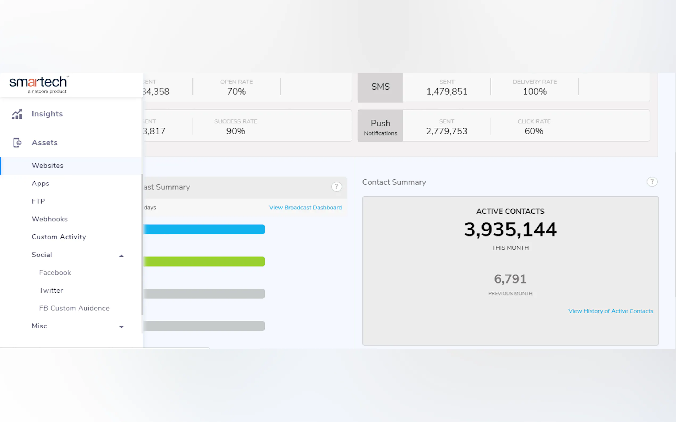Click the green summary progress bar

click(x=204, y=261)
